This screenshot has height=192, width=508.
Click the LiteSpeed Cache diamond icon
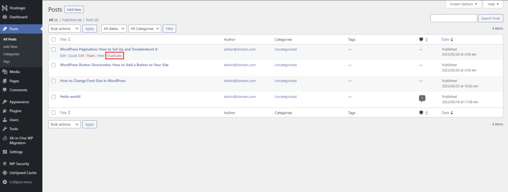pyautogui.click(x=4, y=173)
